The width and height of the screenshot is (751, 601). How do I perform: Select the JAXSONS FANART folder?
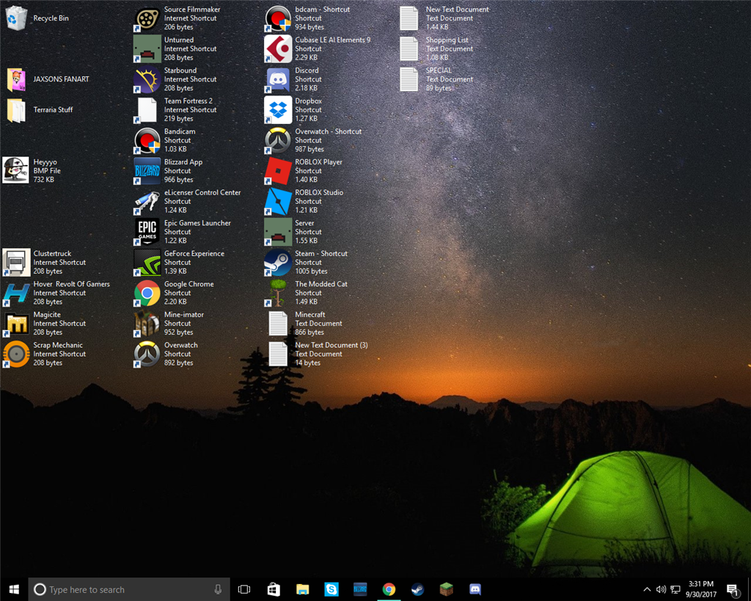[x=16, y=79]
